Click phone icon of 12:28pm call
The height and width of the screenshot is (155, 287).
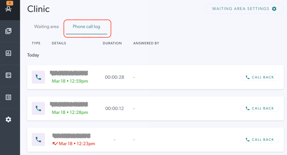tap(38, 108)
